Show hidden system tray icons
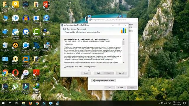The height and width of the screenshot is (106, 189). click(x=159, y=103)
